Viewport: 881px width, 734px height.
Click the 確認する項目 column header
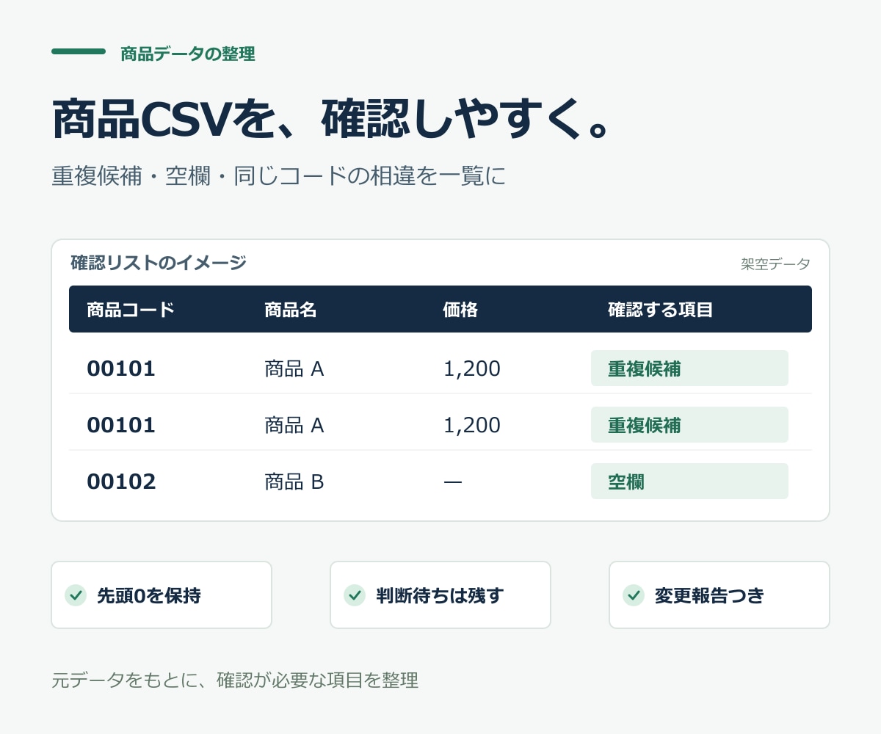[x=661, y=309]
